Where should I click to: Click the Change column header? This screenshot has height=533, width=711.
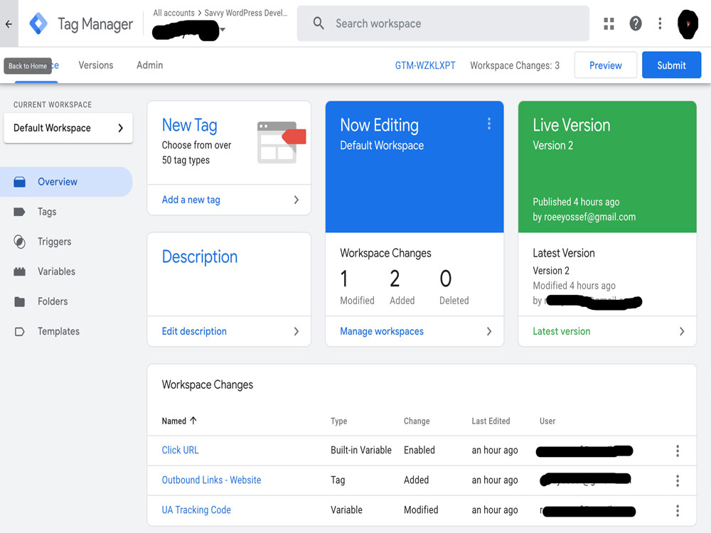(x=417, y=421)
